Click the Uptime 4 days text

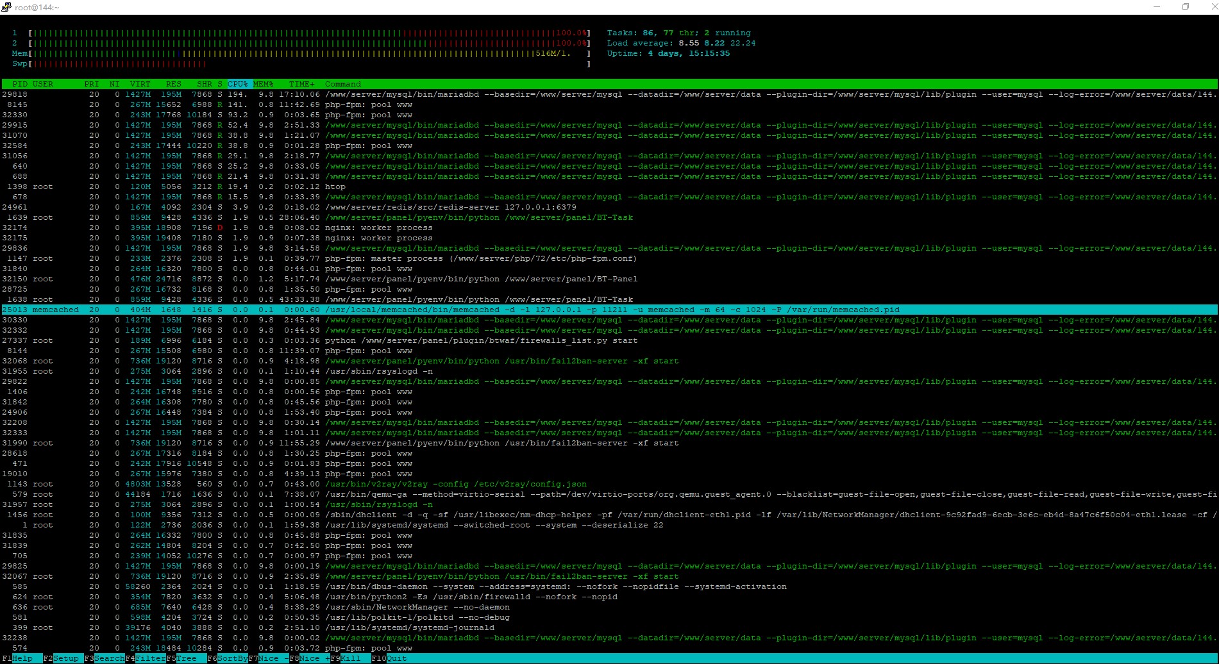(669, 53)
